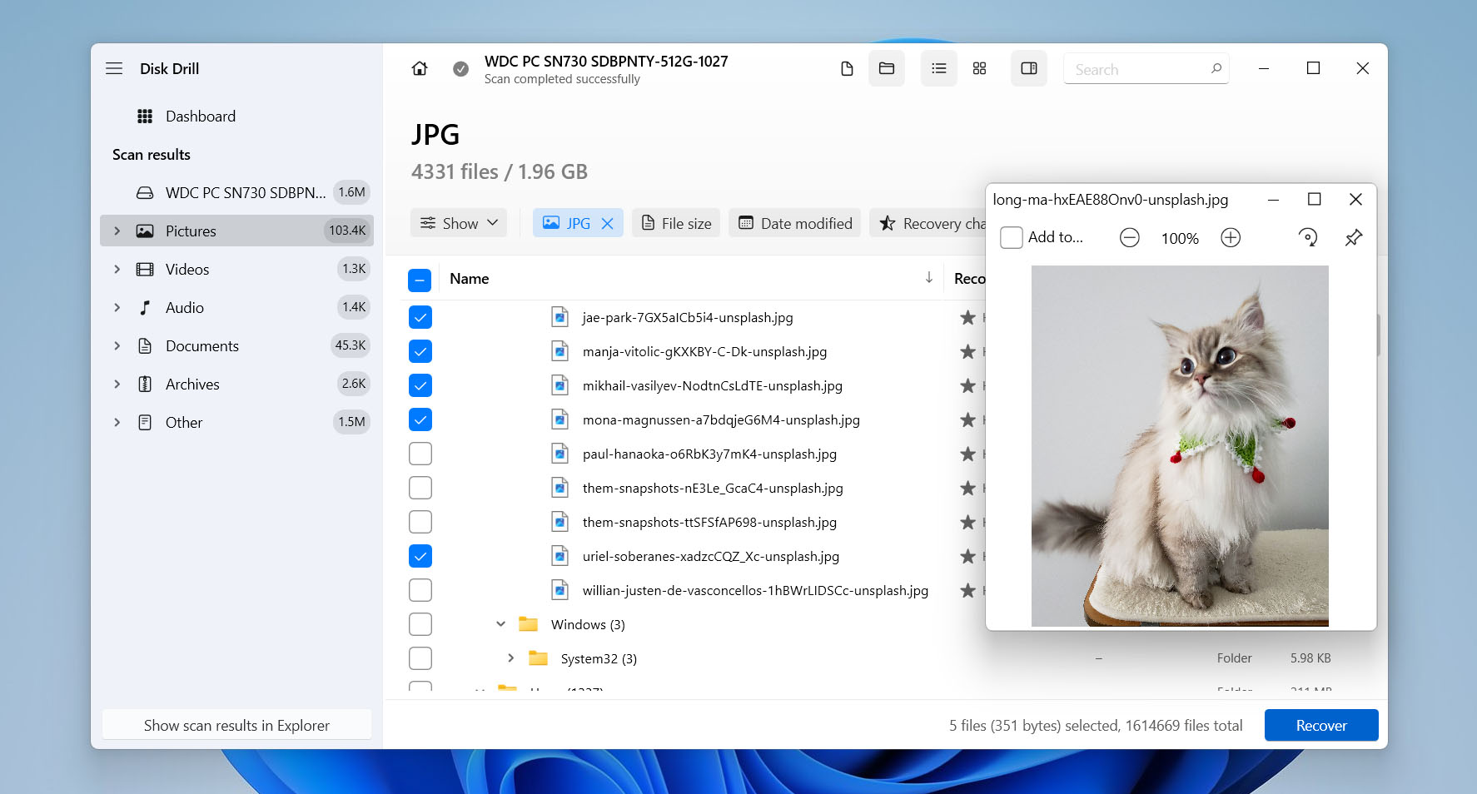Click the Name column header
The image size is (1477, 794).
tap(470, 279)
